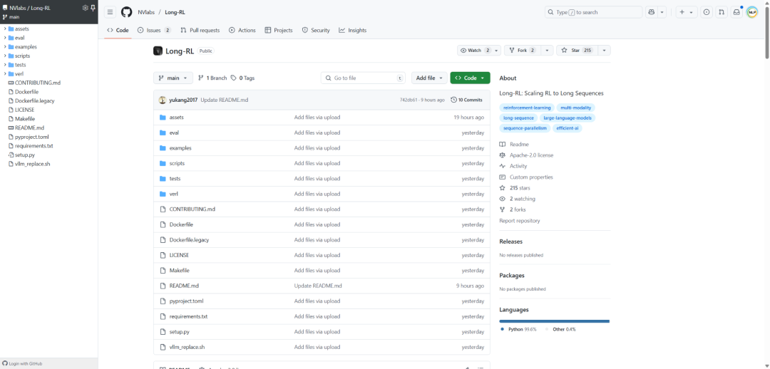The image size is (770, 369).
Task: Select the efficient-ai topic tag
Action: [568, 128]
